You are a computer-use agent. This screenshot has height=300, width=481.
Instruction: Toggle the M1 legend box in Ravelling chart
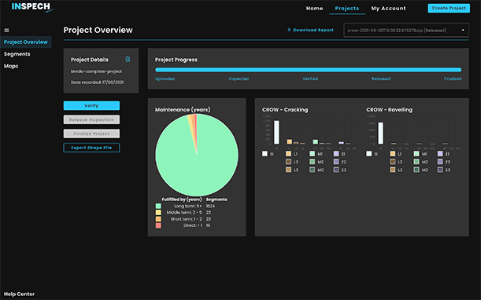click(x=416, y=154)
